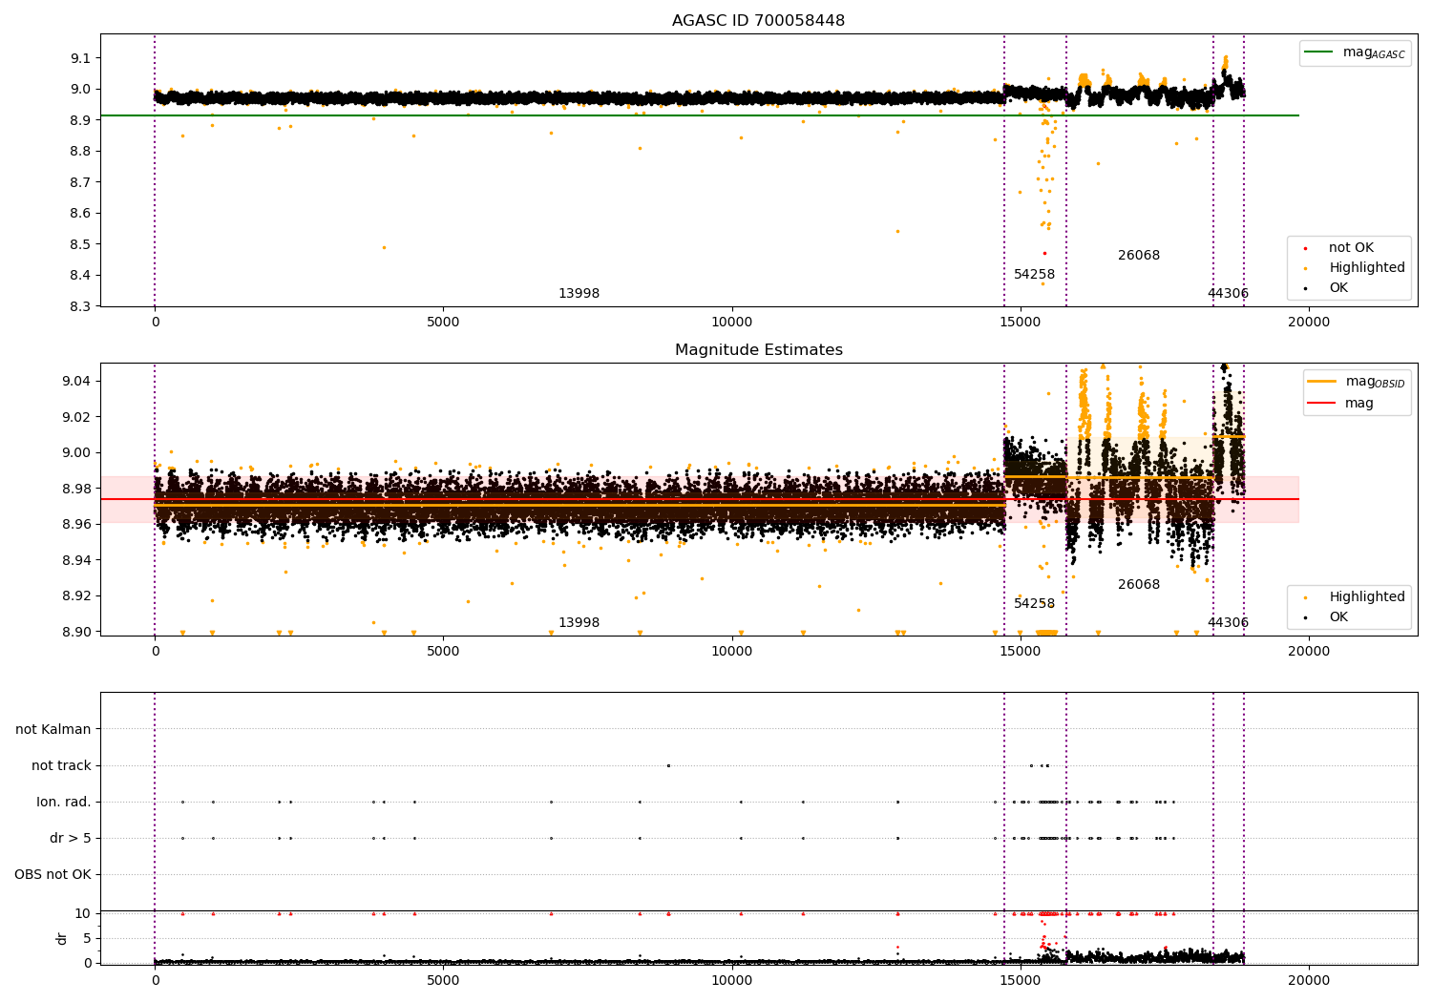Click x-axis tick 10000 under bottom dr plot
The width and height of the screenshot is (1432, 1002).
(731, 981)
